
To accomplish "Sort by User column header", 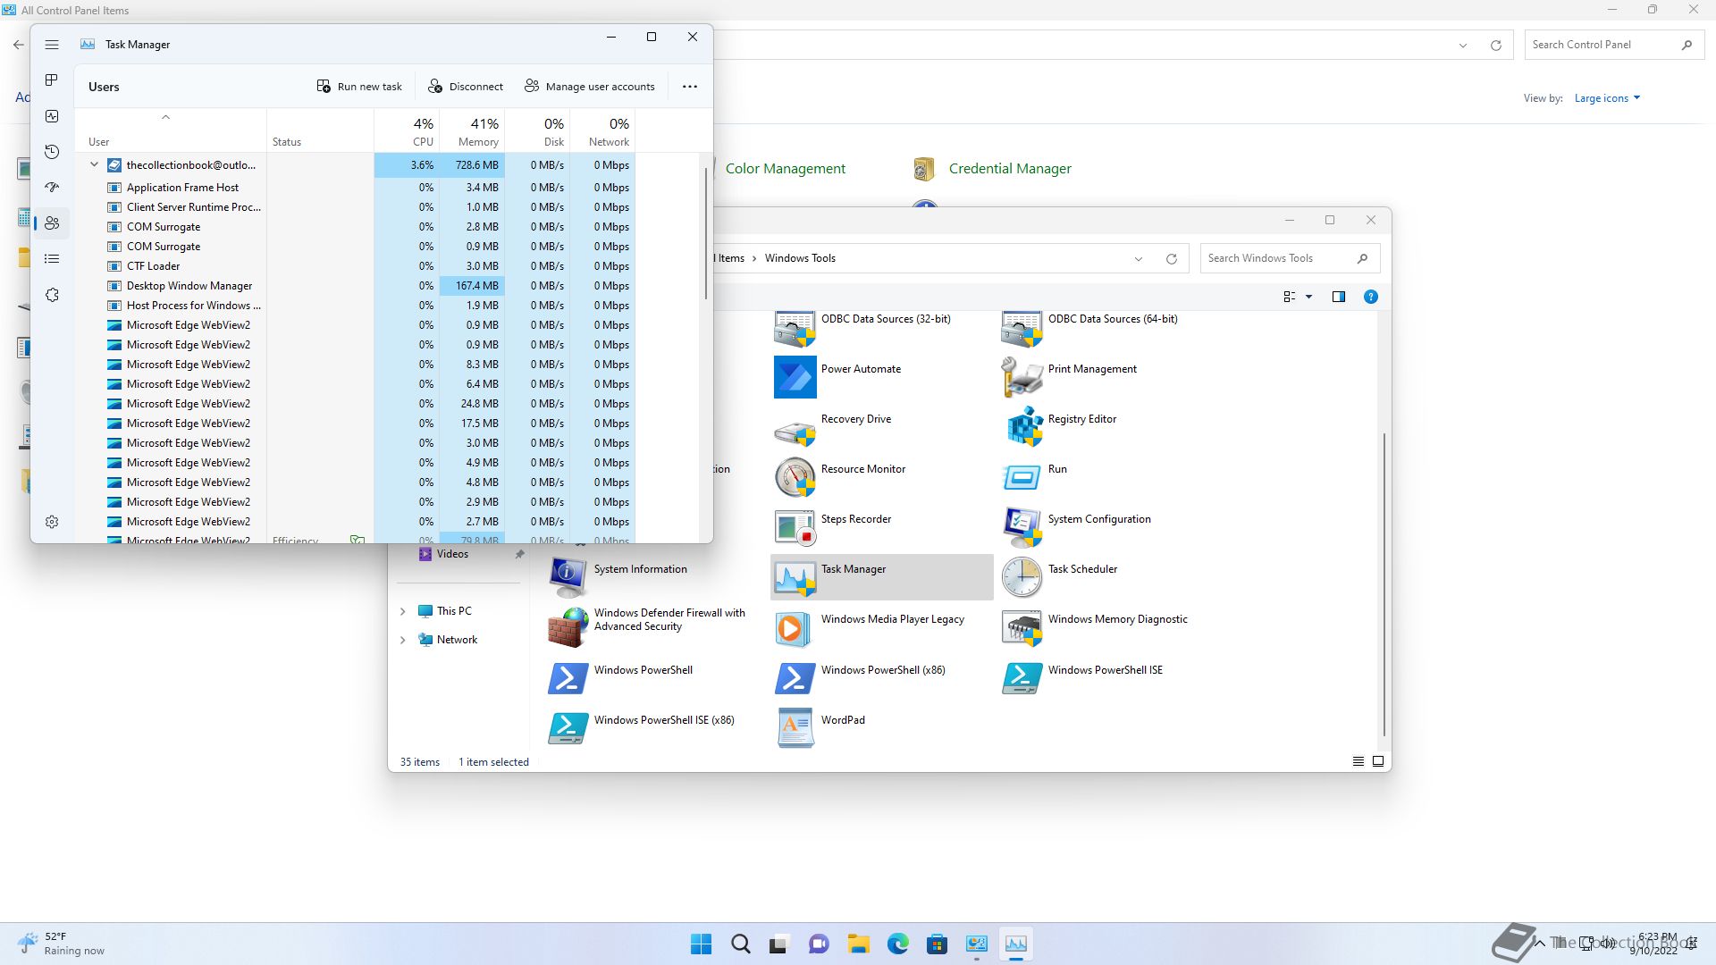I will [170, 130].
